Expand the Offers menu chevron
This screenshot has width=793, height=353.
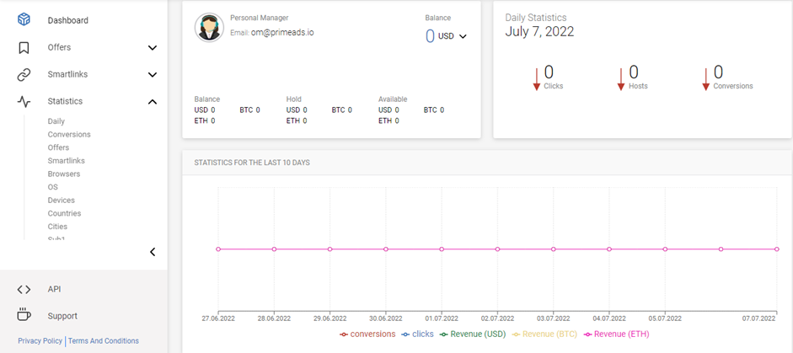[x=153, y=48]
